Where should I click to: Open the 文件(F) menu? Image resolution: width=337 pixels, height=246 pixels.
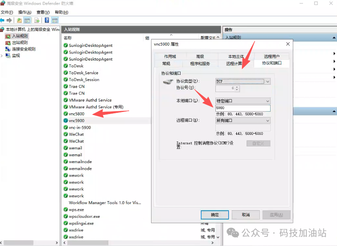click(x=7, y=12)
